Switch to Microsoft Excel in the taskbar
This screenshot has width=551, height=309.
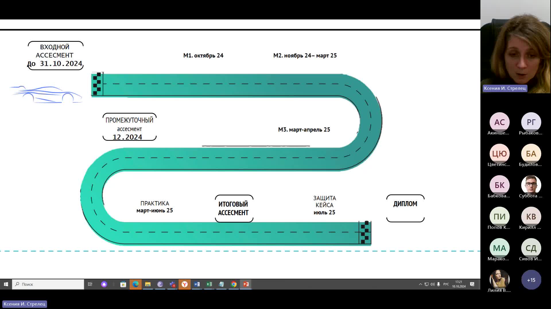pyautogui.click(x=209, y=284)
